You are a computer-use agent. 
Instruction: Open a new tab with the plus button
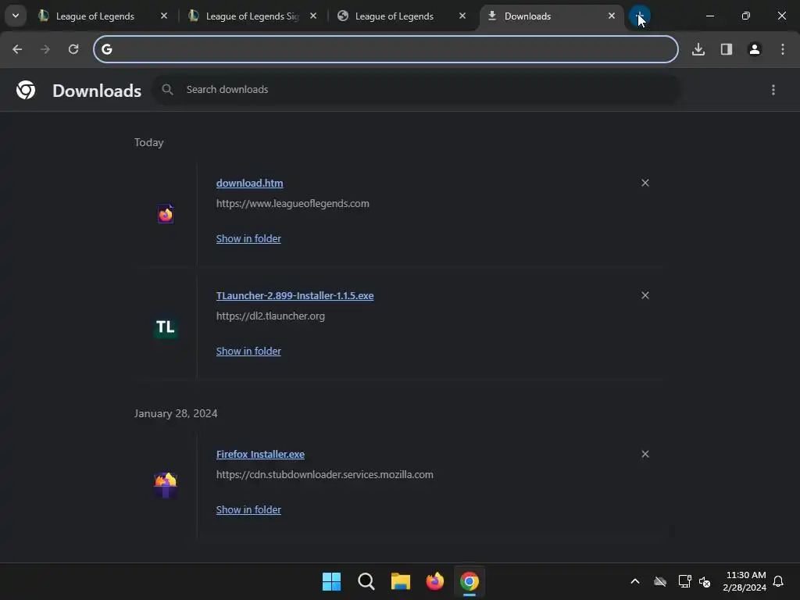click(x=639, y=16)
